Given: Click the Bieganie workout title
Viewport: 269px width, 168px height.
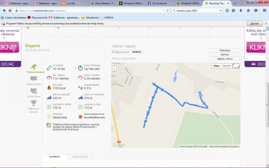Looking at the screenshot, I should [x=32, y=46].
